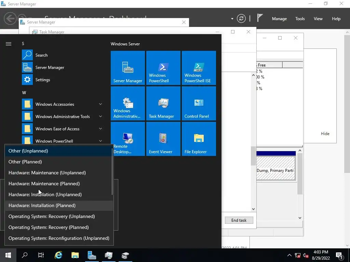Open the Server Manager tile
This screenshot has height=262, width=350.
point(128,68)
